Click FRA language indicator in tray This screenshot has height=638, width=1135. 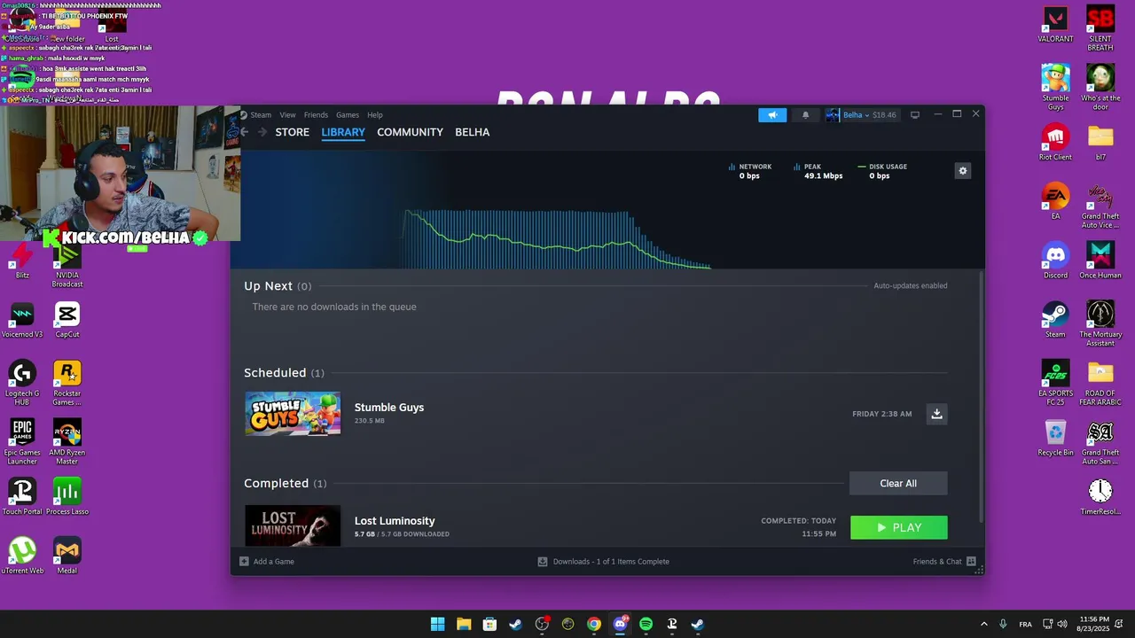(x=1025, y=624)
